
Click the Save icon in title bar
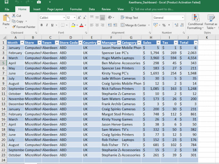point(6,2)
